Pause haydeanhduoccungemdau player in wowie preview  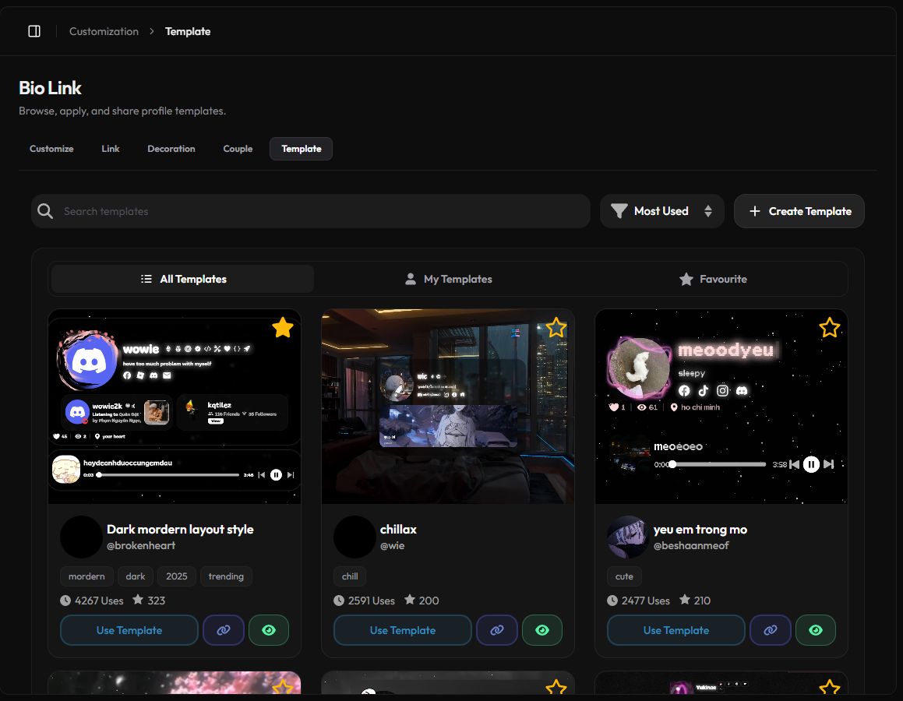(276, 475)
